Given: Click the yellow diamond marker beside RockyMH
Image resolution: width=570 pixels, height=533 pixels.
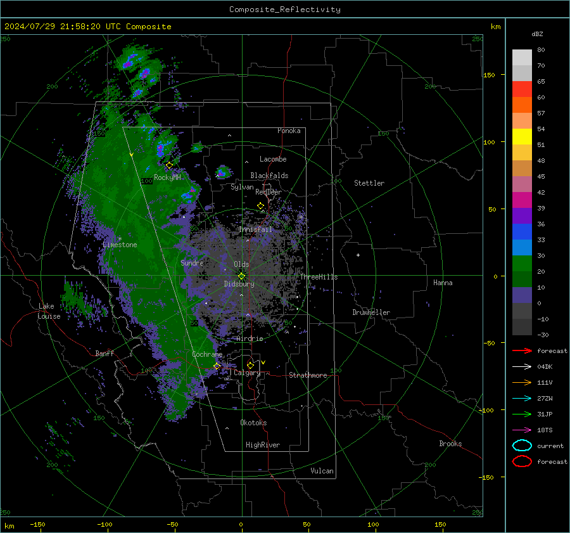Looking at the screenshot, I should click(169, 165).
